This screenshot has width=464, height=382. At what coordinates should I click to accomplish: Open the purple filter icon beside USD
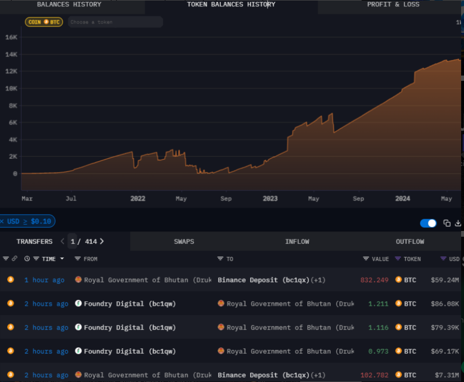pyautogui.click(x=443, y=258)
